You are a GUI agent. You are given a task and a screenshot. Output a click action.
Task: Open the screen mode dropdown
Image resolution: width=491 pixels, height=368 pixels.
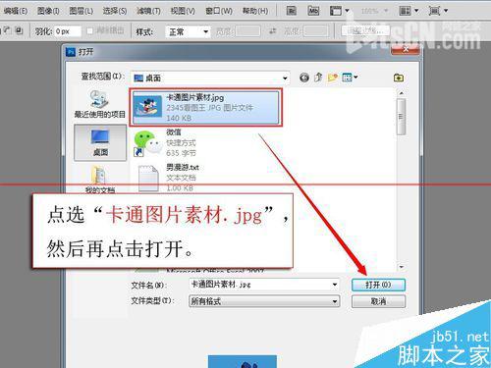(x=438, y=11)
